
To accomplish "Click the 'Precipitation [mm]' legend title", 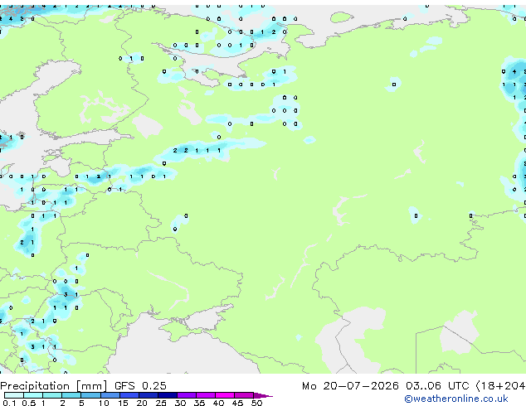I will (54, 386).
